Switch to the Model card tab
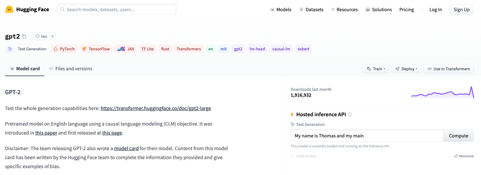This screenshot has width=481, height=175. [x=25, y=69]
